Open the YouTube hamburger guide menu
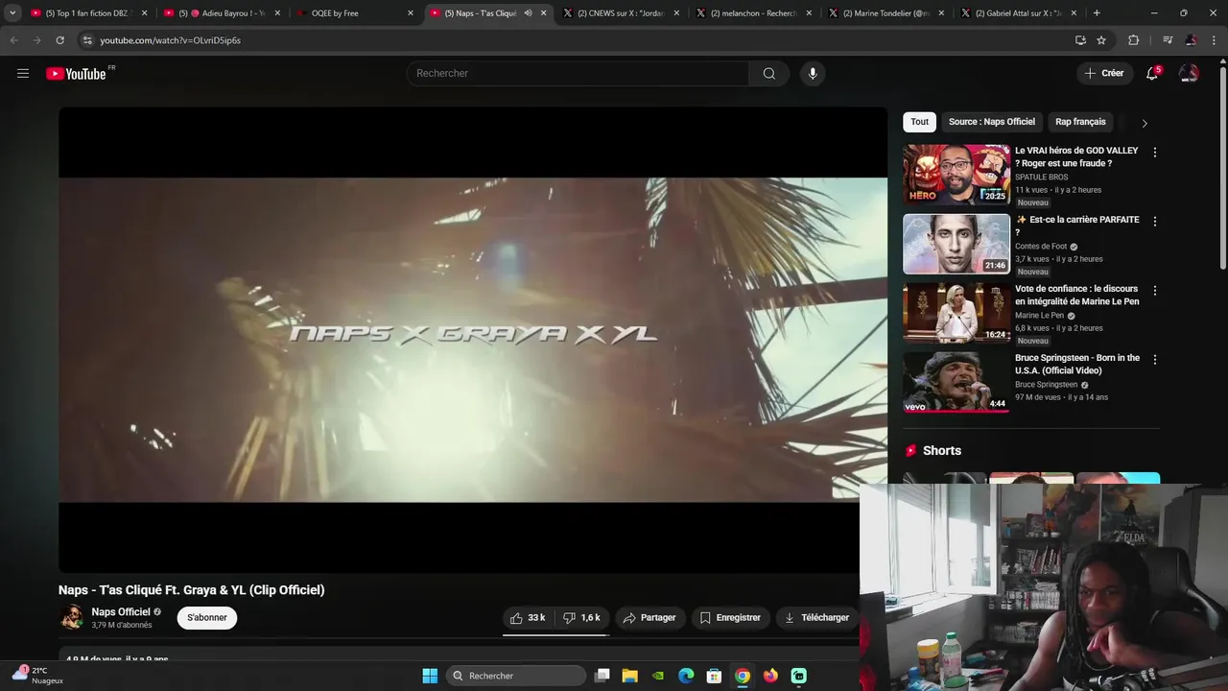1228x691 pixels. (23, 74)
